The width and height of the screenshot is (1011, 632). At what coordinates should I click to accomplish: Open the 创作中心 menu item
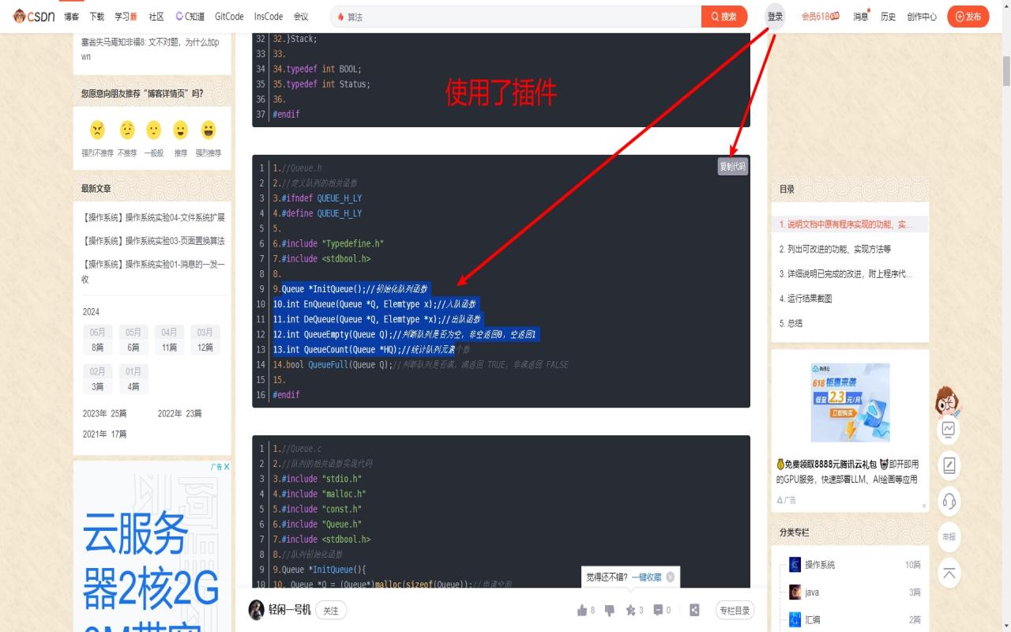[921, 16]
